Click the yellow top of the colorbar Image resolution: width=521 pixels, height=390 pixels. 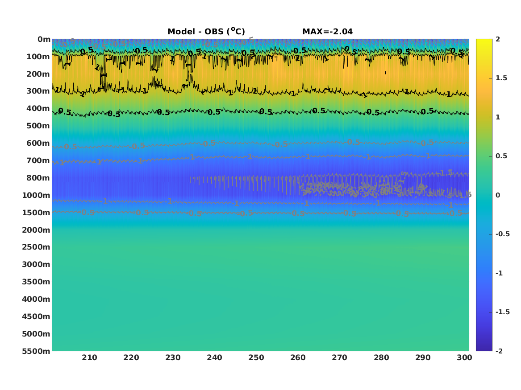pos(484,41)
